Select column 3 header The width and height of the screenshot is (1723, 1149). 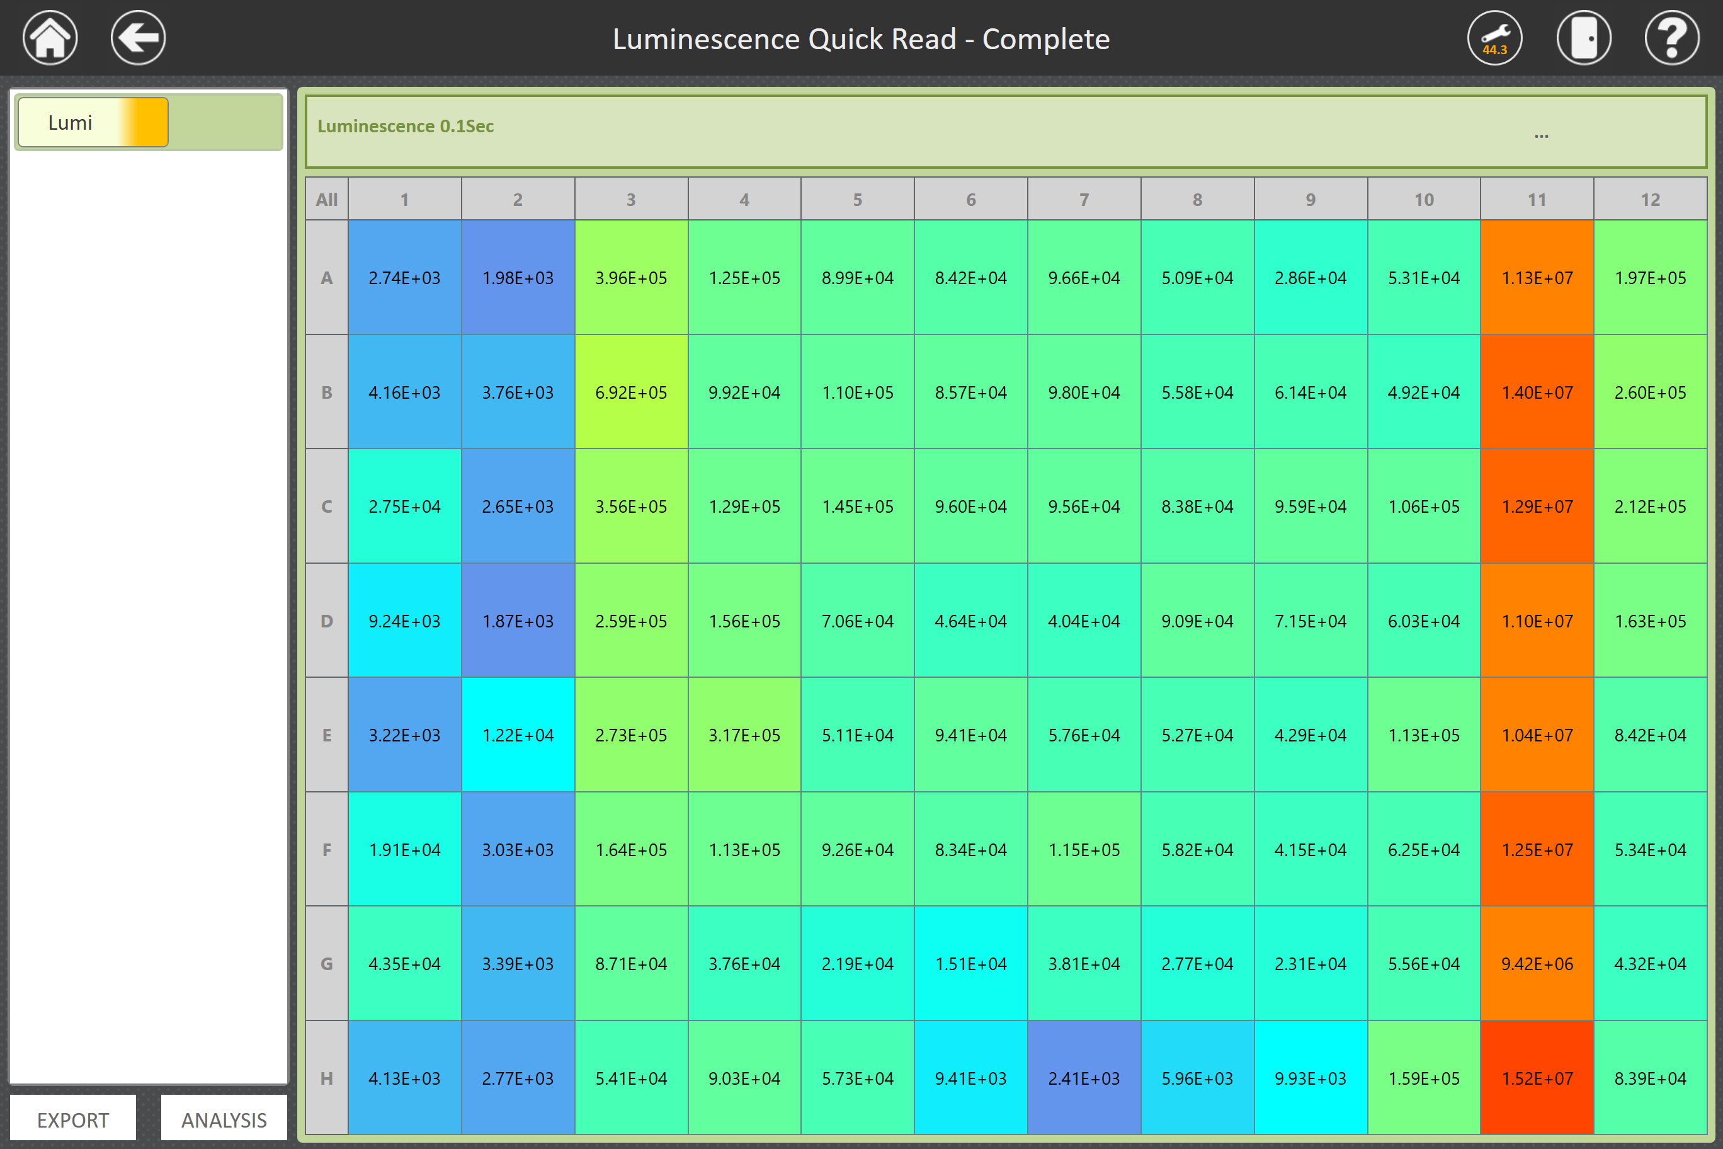(x=631, y=199)
